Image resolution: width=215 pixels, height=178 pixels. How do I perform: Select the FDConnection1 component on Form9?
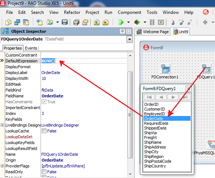tap(165, 69)
